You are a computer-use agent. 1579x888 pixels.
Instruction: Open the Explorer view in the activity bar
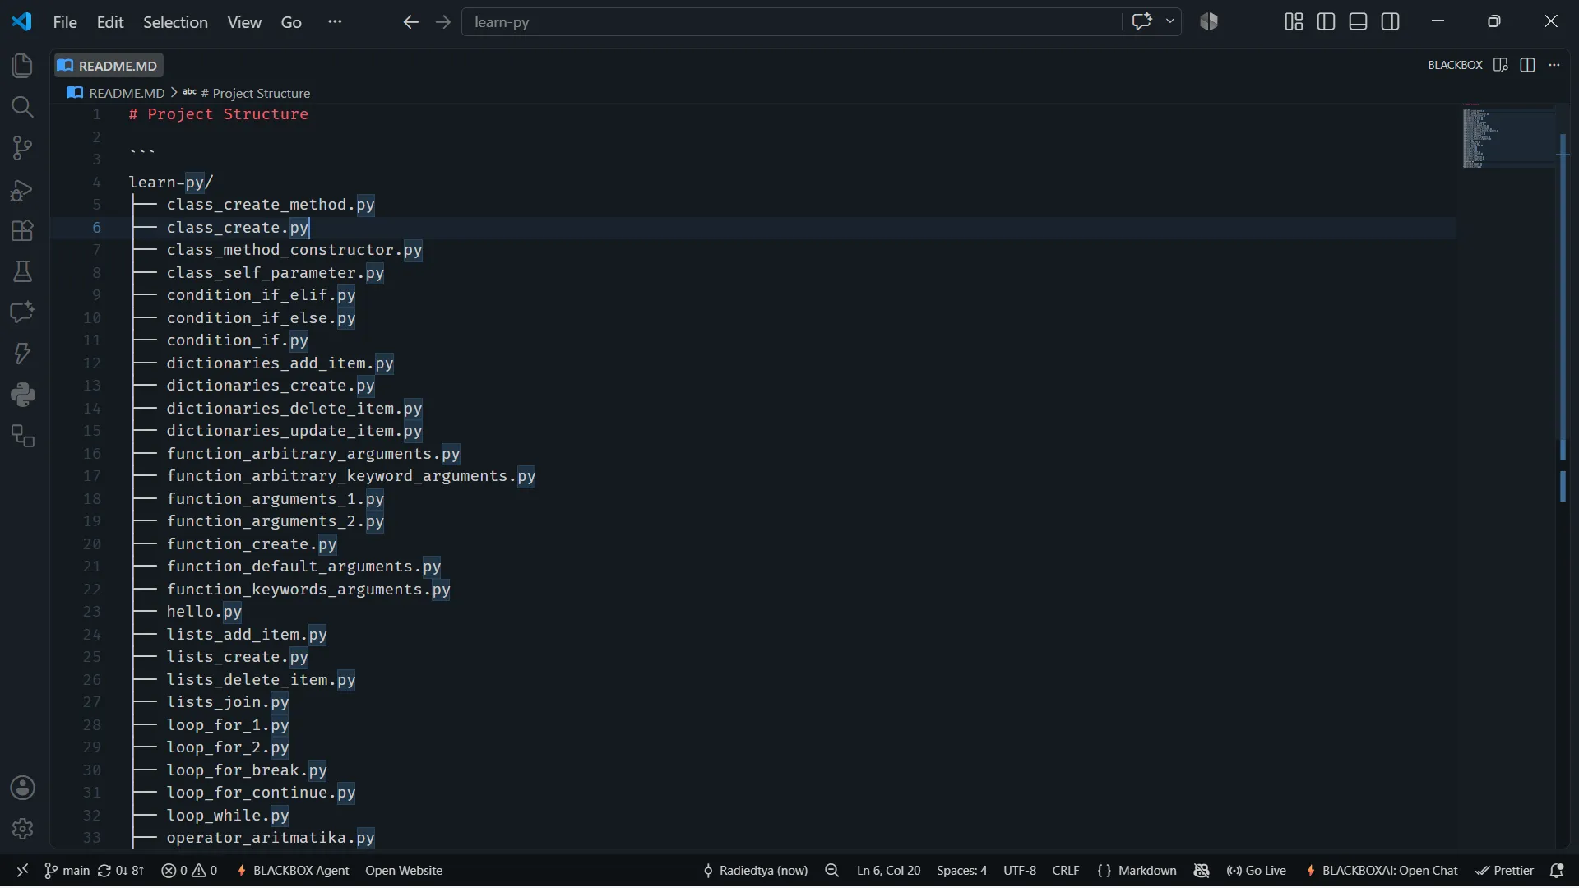[x=22, y=66]
